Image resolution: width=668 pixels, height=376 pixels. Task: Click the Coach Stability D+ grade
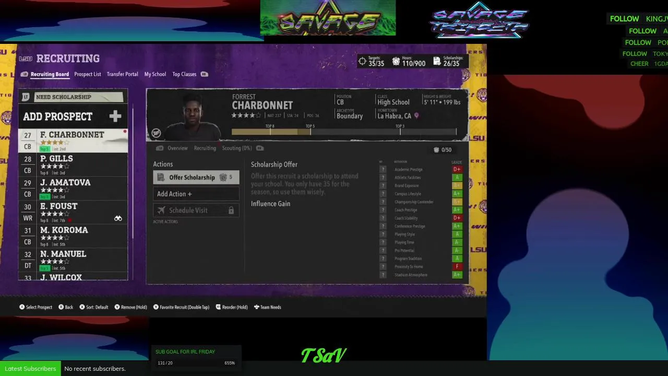tap(457, 218)
